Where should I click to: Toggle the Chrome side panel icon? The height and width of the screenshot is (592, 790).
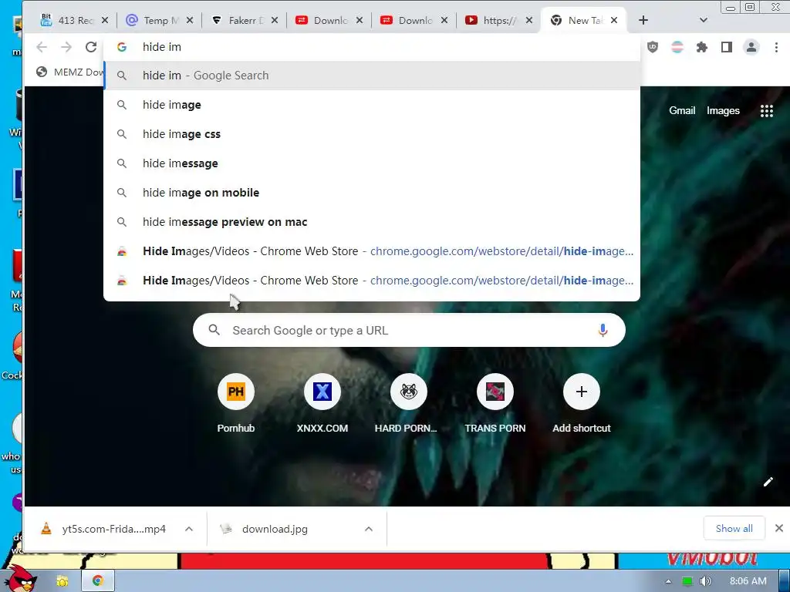pyautogui.click(x=727, y=47)
